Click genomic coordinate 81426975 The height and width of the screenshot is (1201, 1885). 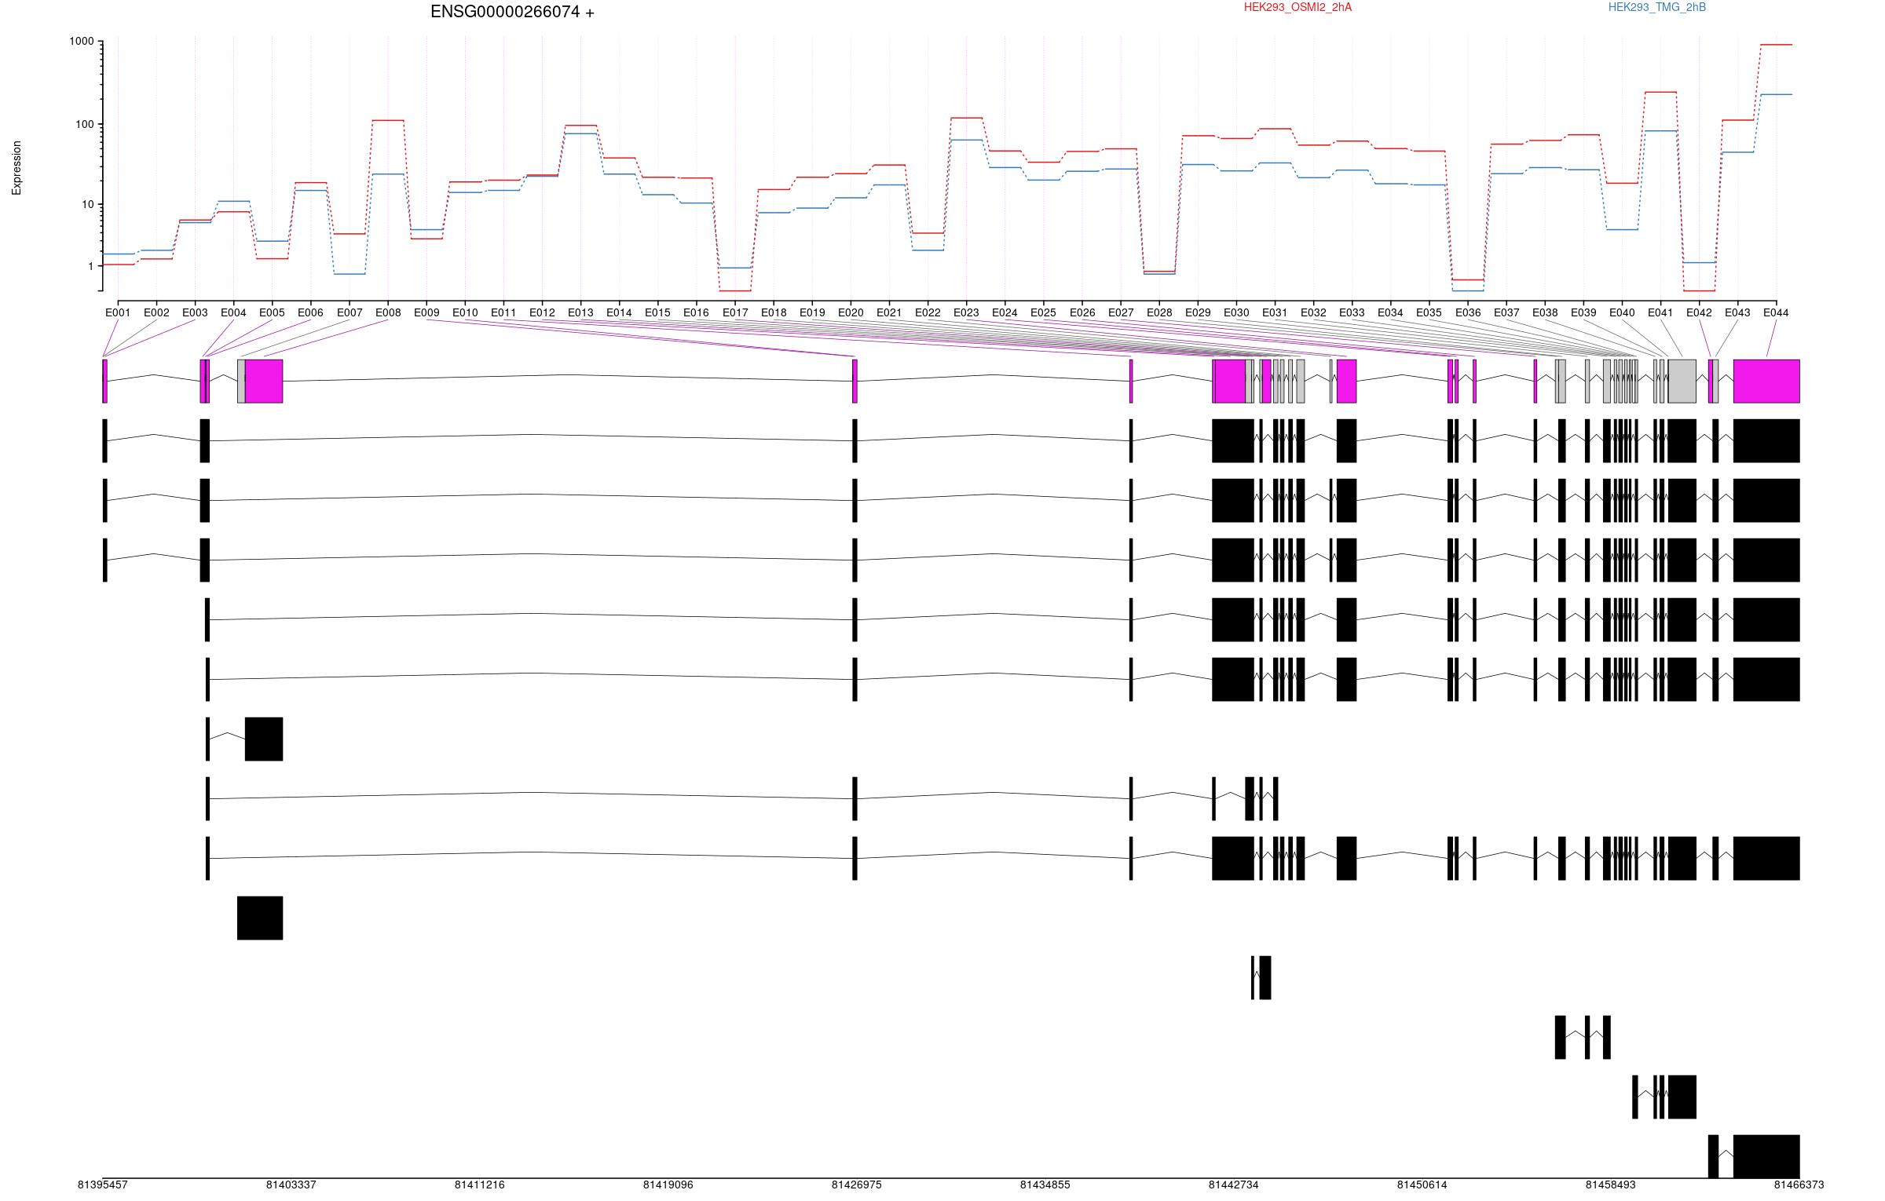(x=857, y=1185)
